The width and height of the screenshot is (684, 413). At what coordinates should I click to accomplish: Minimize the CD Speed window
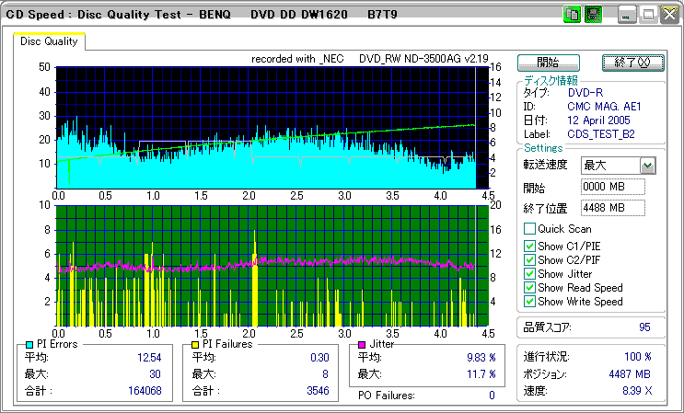(x=627, y=14)
